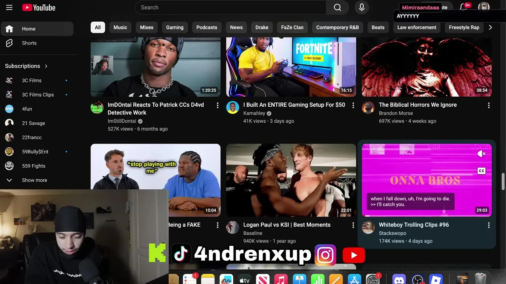Image resolution: width=506 pixels, height=284 pixels.
Task: Open Apple TV from the dock
Action: pyautogui.click(x=245, y=279)
